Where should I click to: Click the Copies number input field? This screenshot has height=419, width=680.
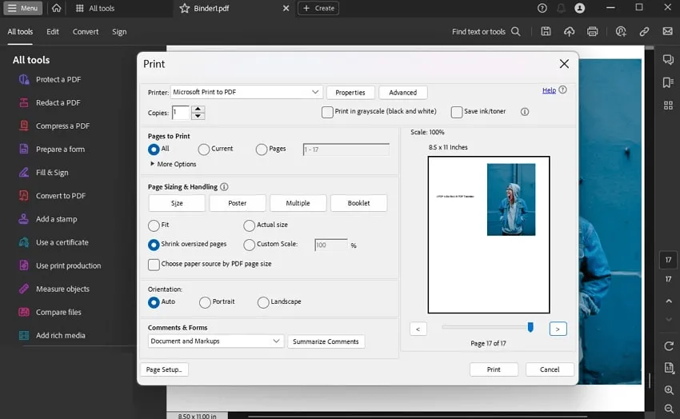tap(180, 113)
